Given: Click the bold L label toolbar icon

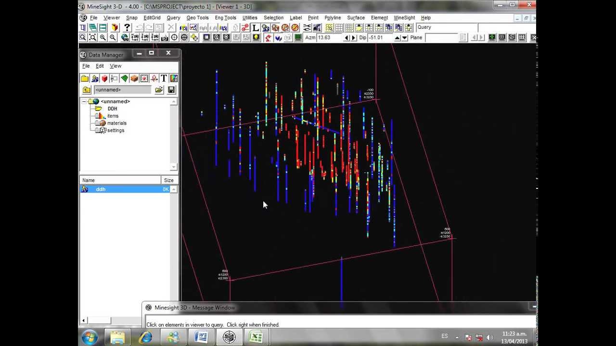Looking at the screenshot, I should 255,28.
